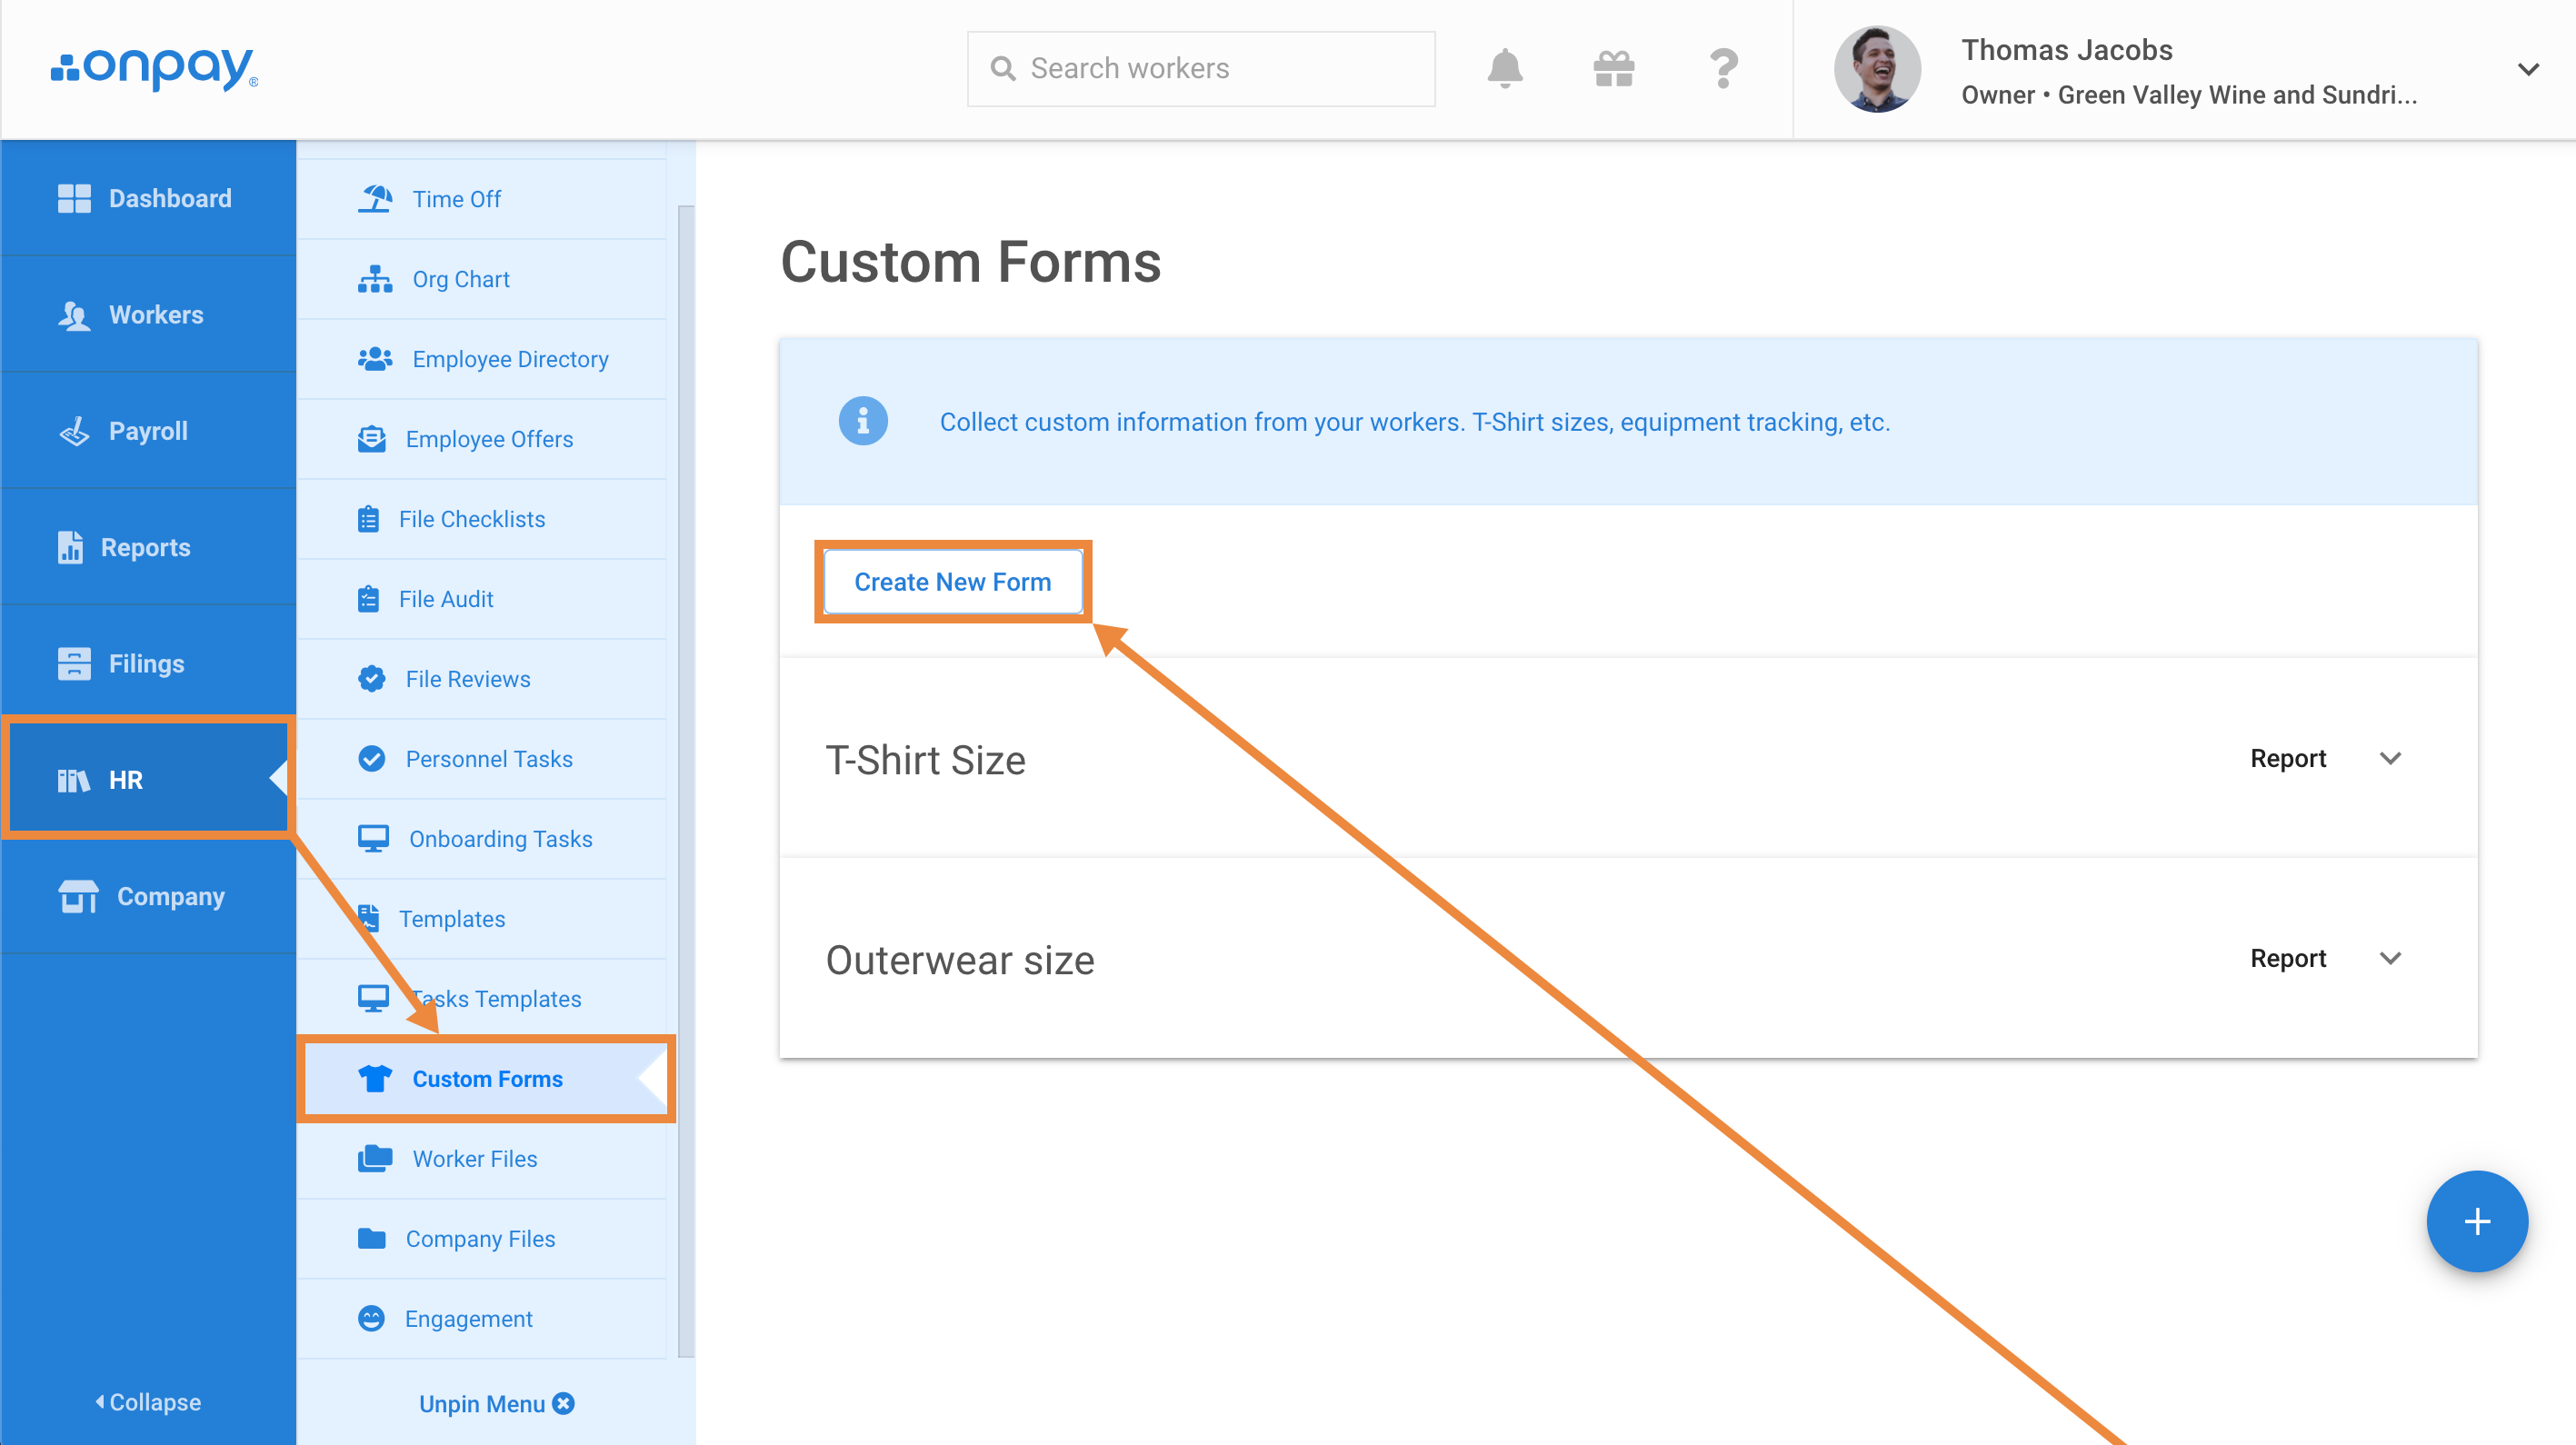
Task: Click the Employee Offers envelope icon
Action: point(372,439)
